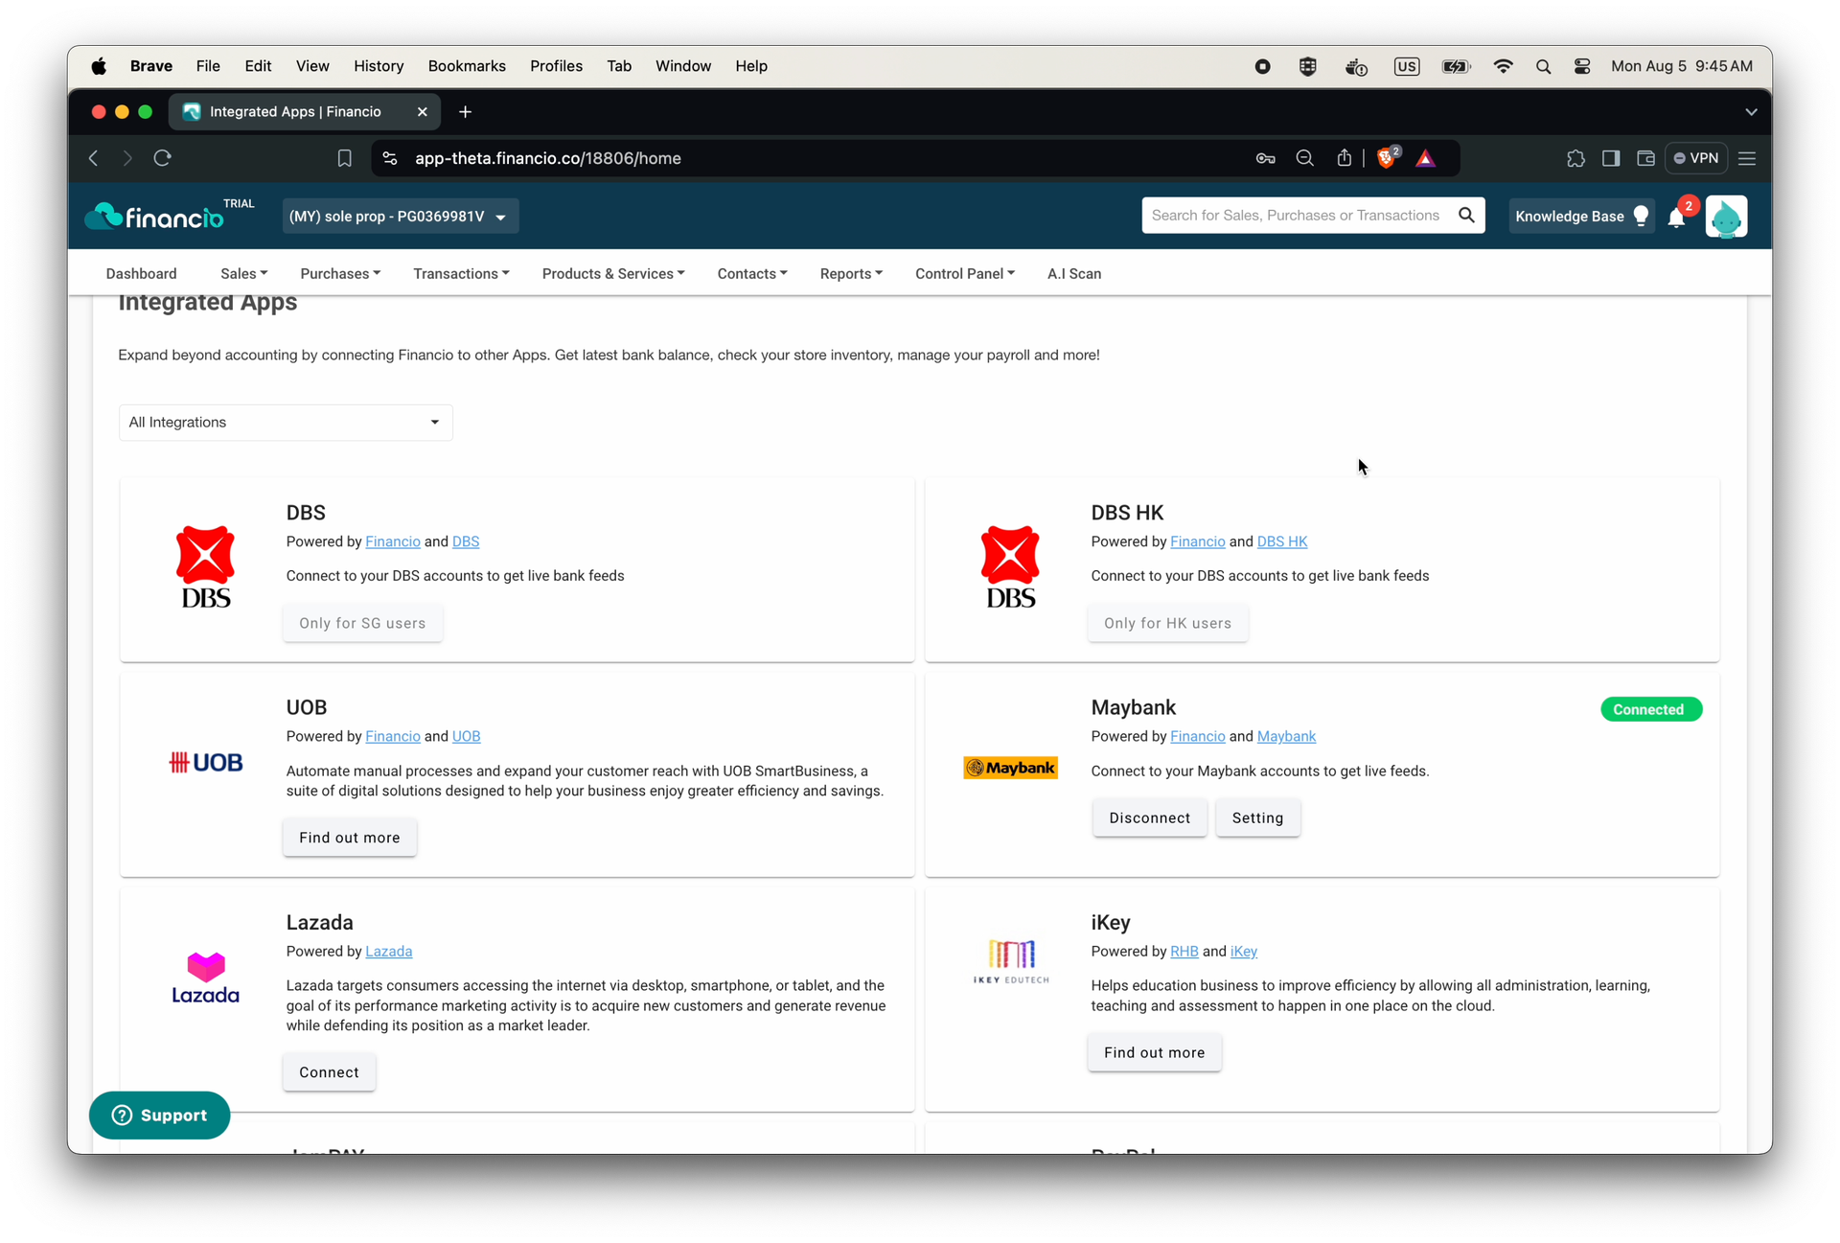Click Connect for Lazada
This screenshot has height=1243, width=1840.
(329, 1071)
